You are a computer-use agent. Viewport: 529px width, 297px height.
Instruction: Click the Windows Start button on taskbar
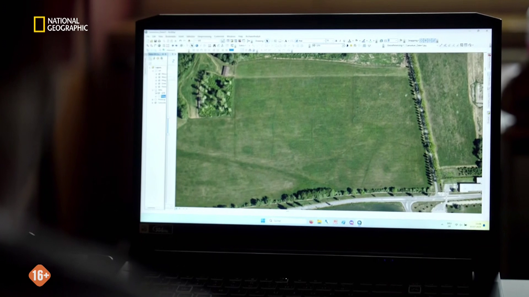pyautogui.click(x=263, y=221)
